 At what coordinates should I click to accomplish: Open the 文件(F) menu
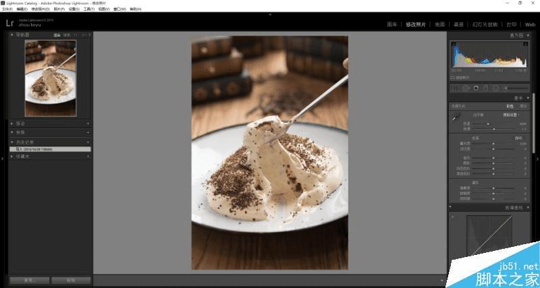pyautogui.click(x=7, y=9)
